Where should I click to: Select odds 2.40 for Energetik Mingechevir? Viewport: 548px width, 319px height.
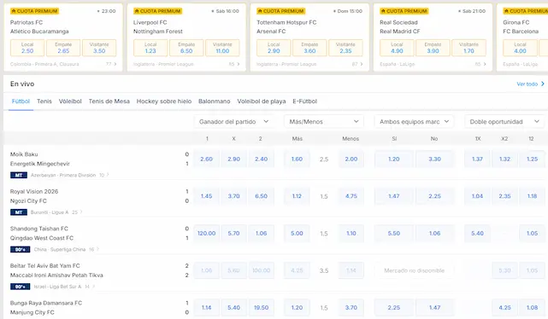261,159
